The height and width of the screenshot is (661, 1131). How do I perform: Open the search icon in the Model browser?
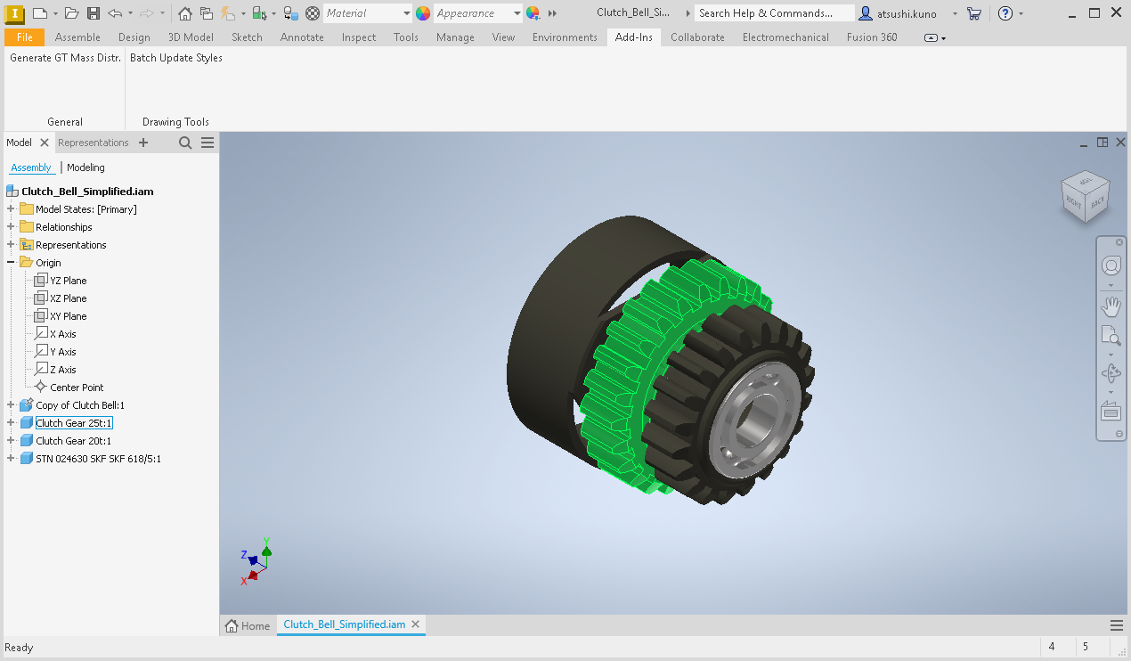(184, 142)
